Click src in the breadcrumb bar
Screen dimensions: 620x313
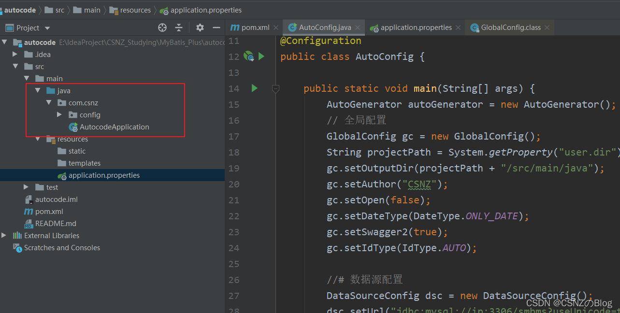pyautogui.click(x=59, y=10)
